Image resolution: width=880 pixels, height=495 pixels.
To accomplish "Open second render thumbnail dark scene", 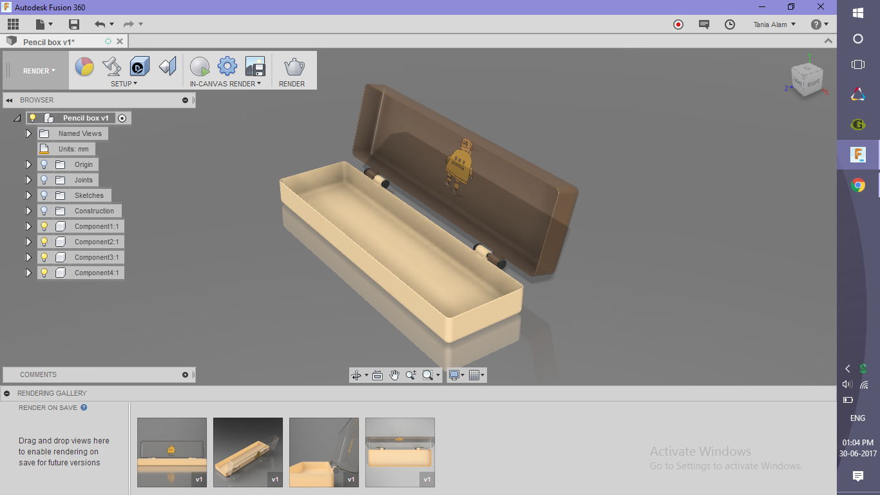I will coord(248,452).
